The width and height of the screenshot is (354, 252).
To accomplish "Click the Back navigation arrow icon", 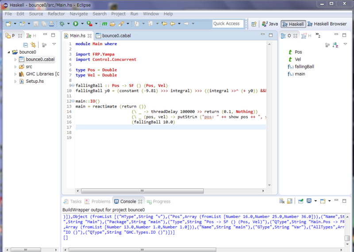I will (x=173, y=23).
